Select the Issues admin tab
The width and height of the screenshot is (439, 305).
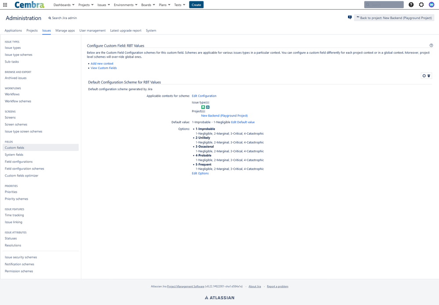pyautogui.click(x=47, y=30)
